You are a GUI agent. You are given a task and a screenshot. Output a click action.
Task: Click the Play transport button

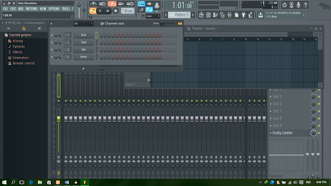point(100,11)
